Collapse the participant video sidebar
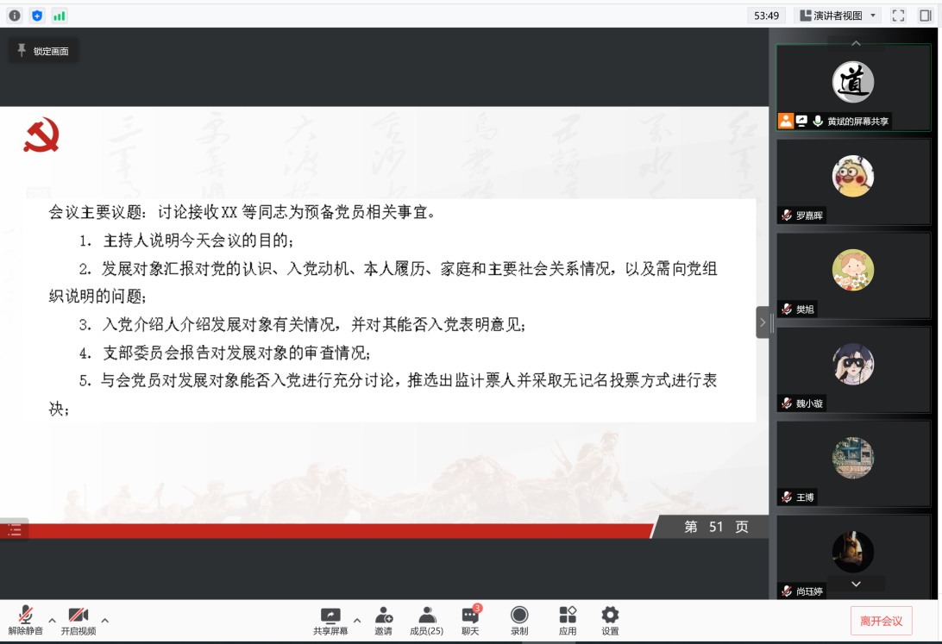This screenshot has width=942, height=644. [763, 322]
